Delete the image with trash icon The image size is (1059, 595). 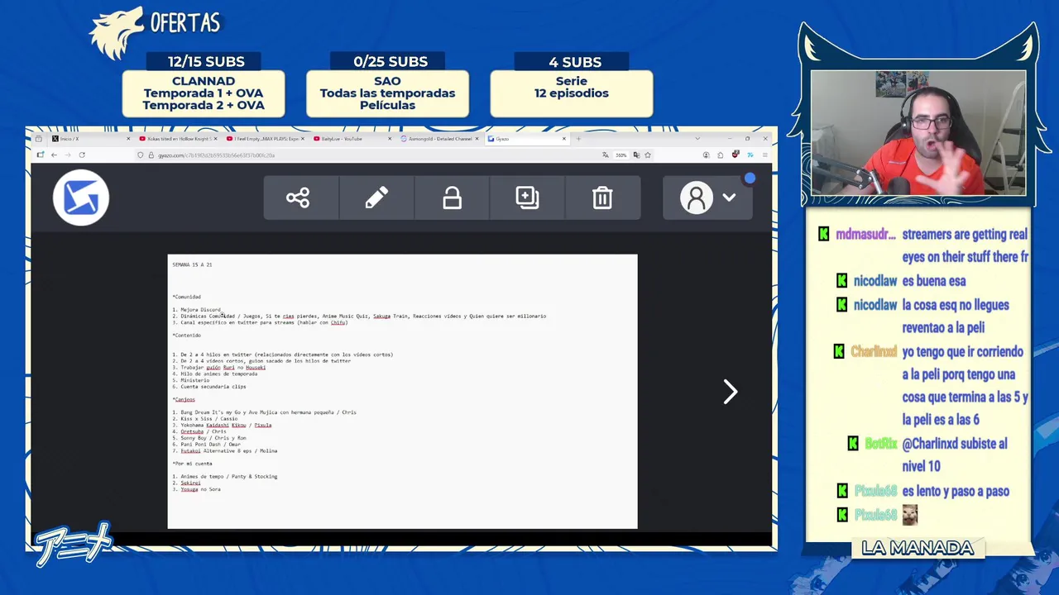coord(602,198)
